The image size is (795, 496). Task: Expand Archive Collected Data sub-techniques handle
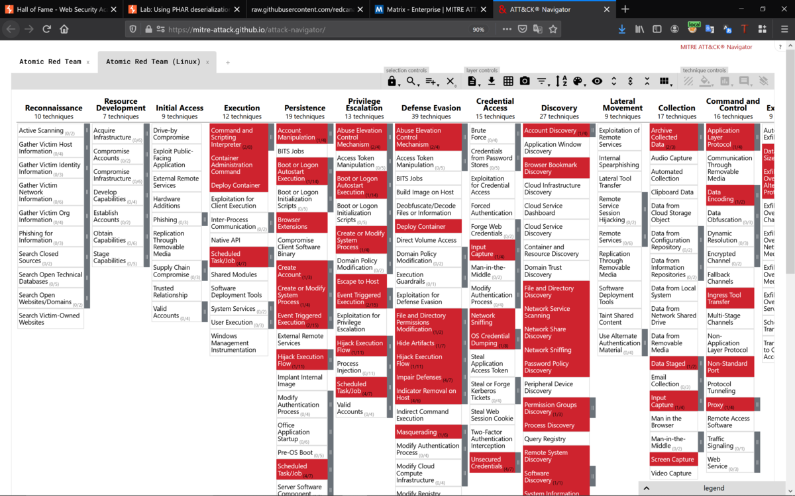click(701, 138)
